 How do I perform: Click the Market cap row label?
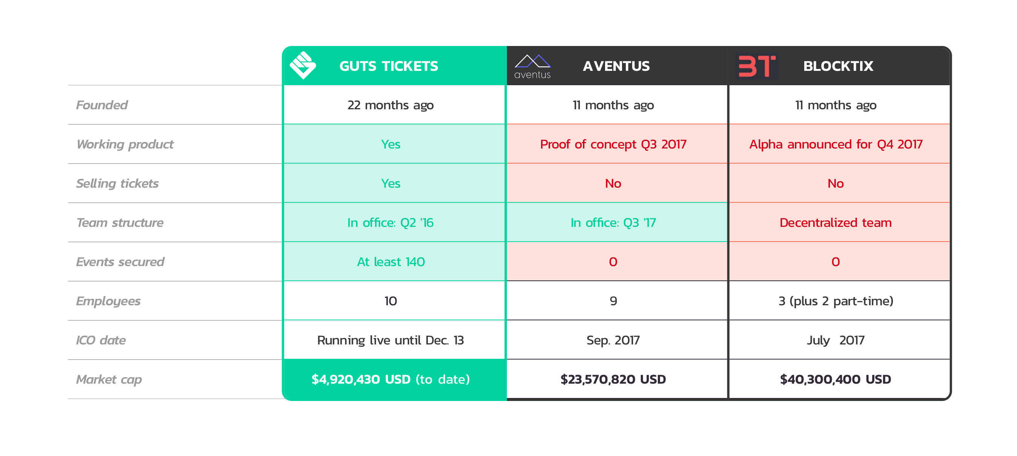(109, 379)
